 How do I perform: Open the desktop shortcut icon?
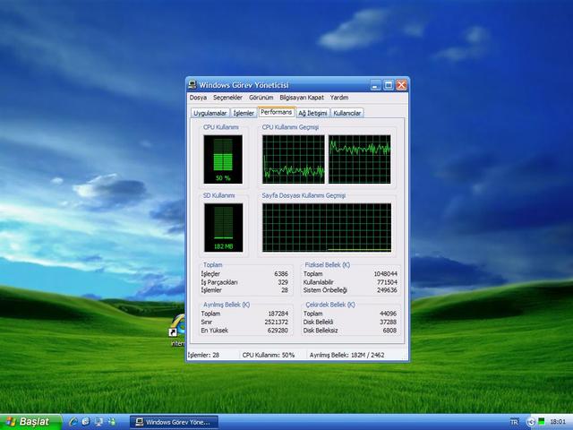(x=176, y=329)
